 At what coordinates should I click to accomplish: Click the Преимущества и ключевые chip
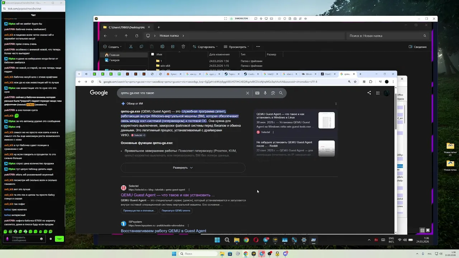[139, 210]
